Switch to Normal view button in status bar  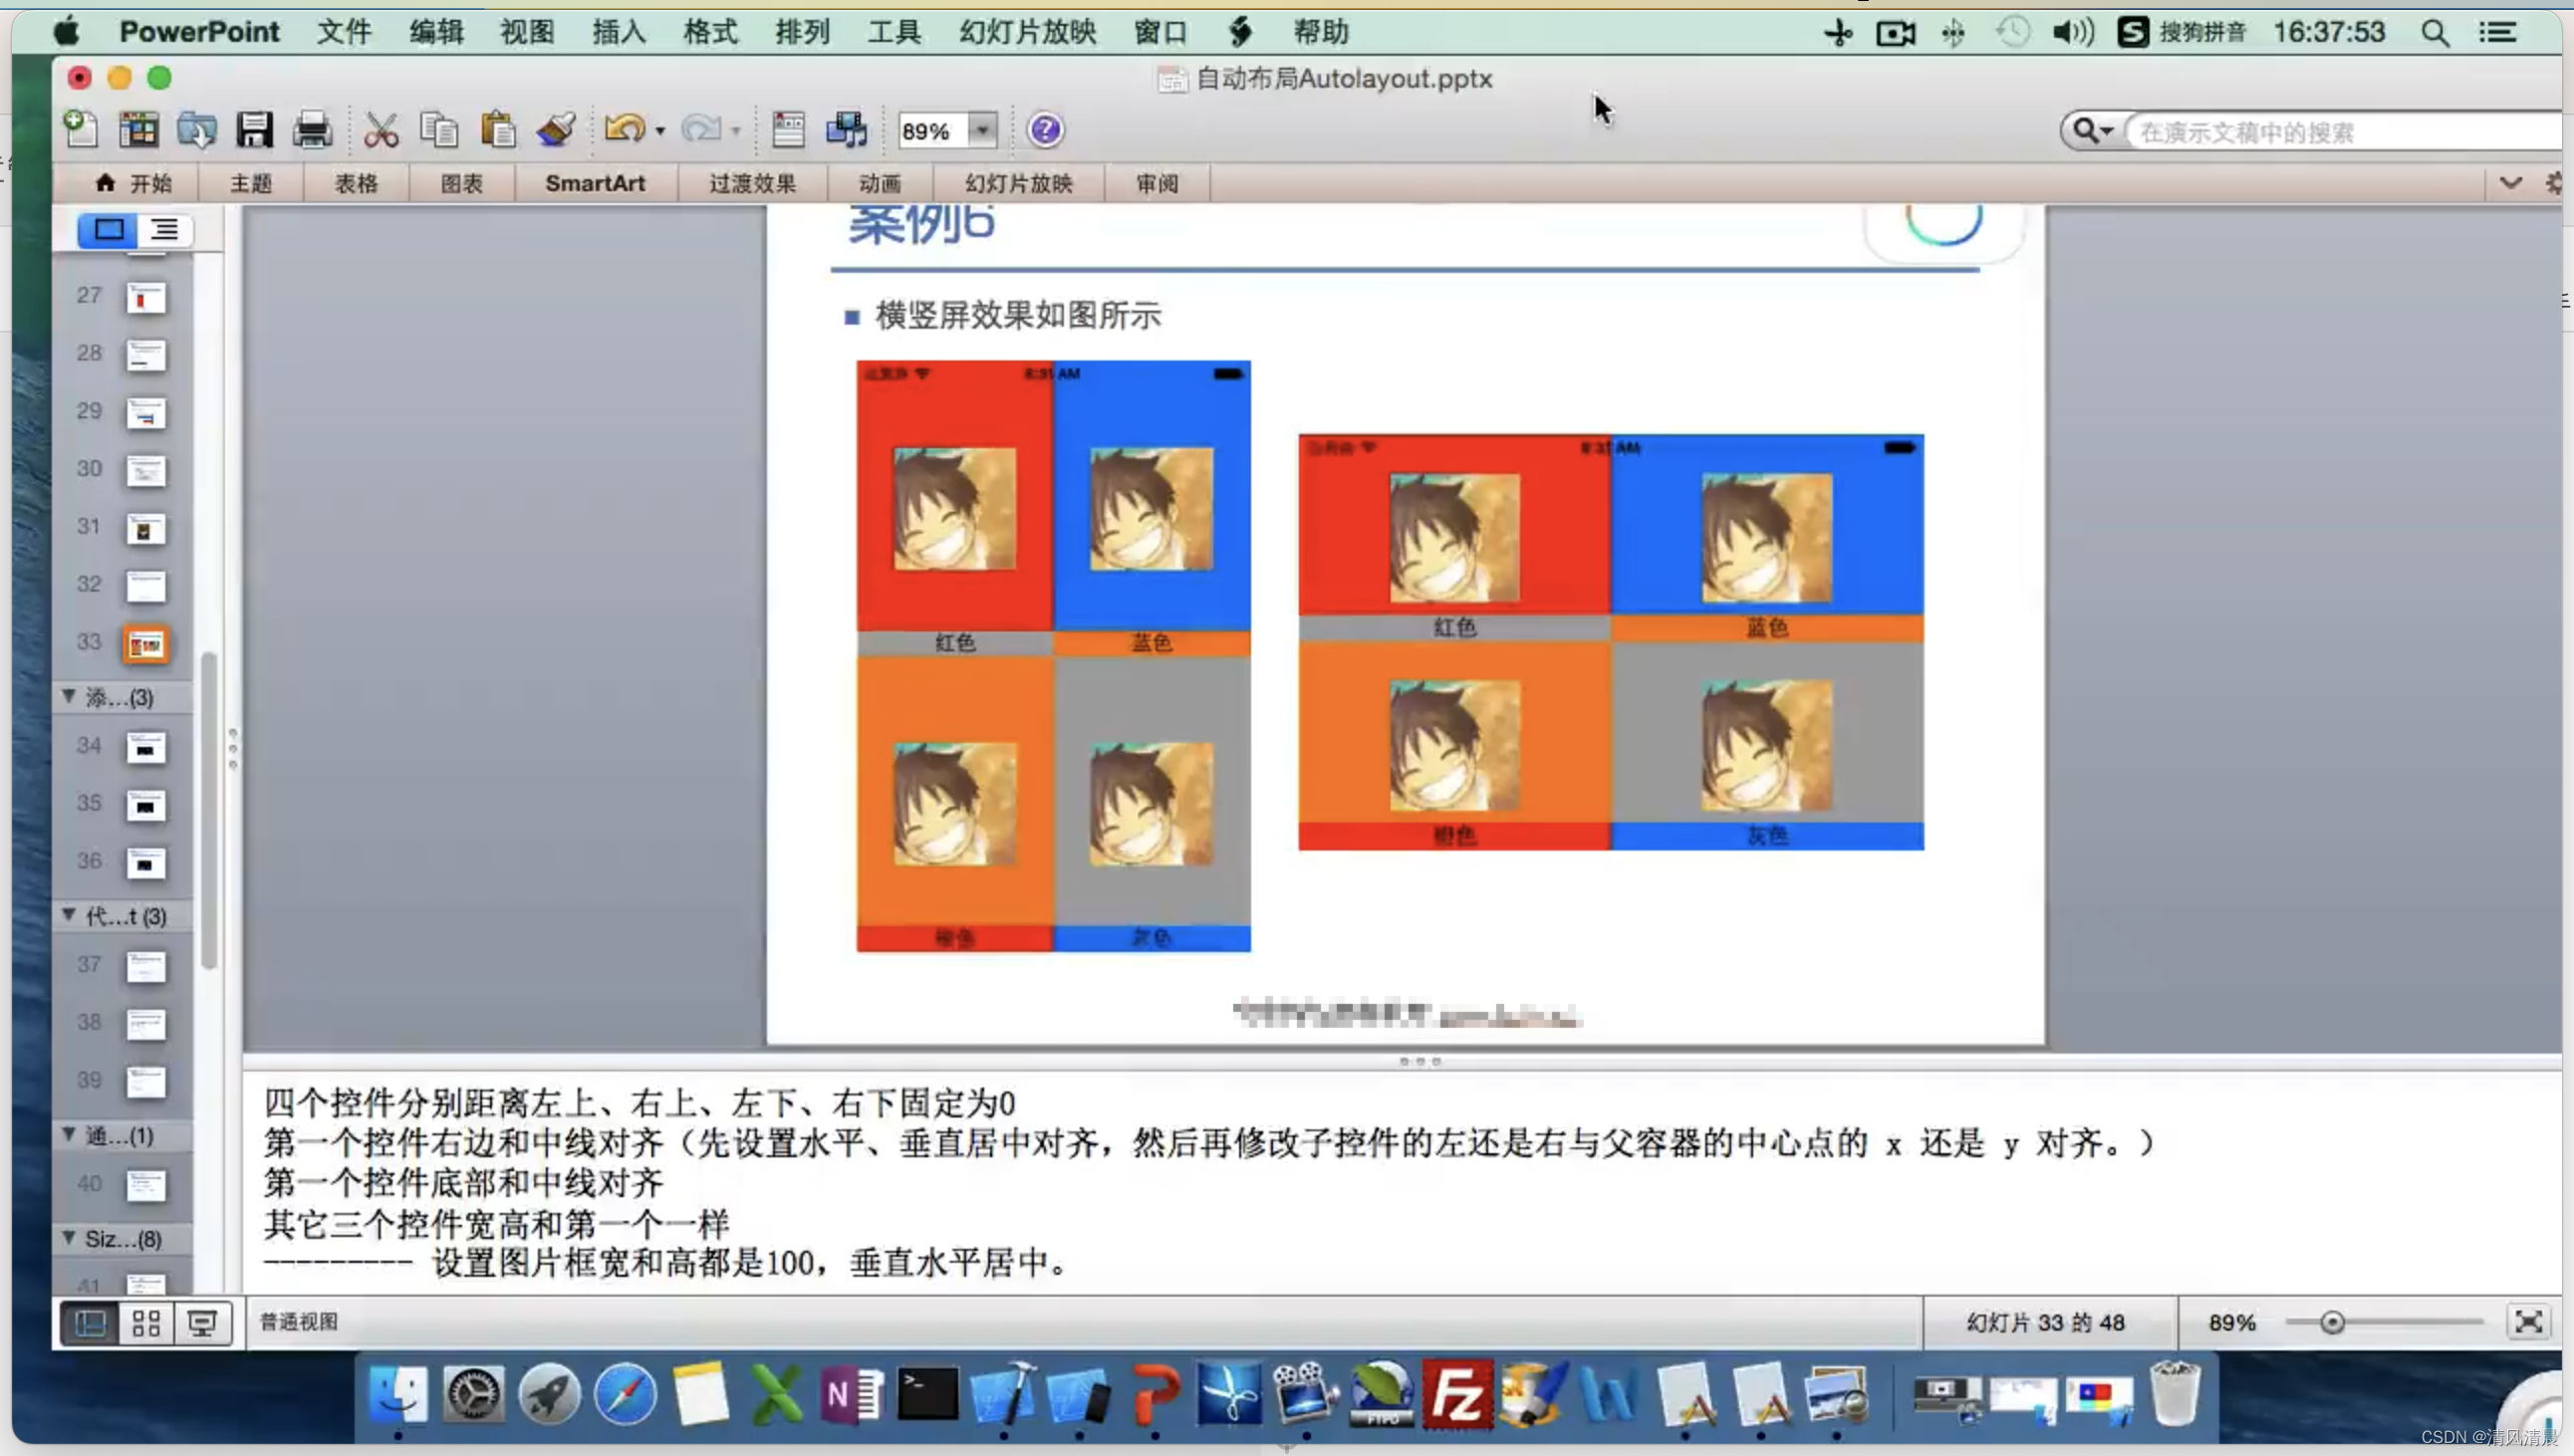pos(90,1324)
